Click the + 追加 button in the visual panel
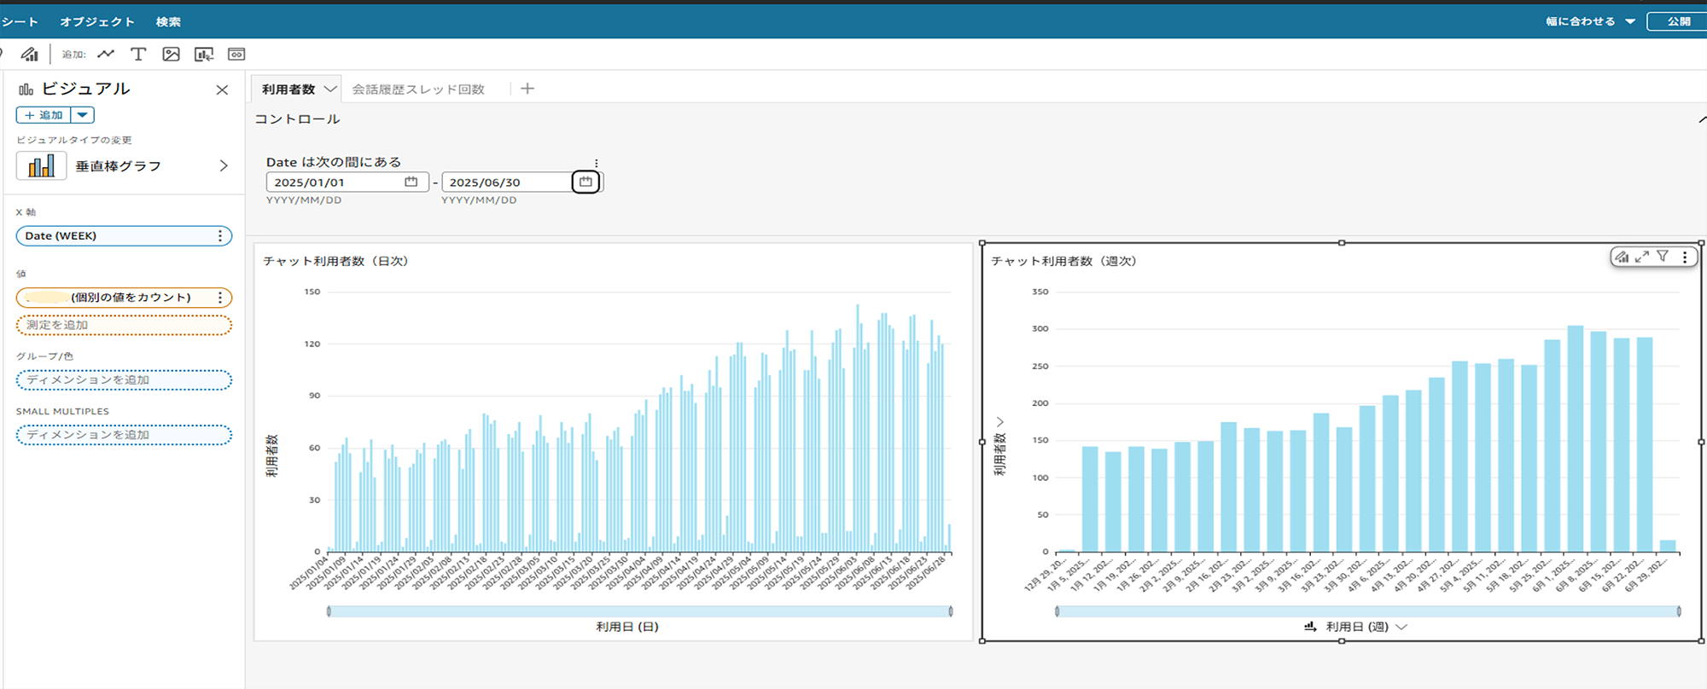The image size is (1707, 689). coord(44,115)
